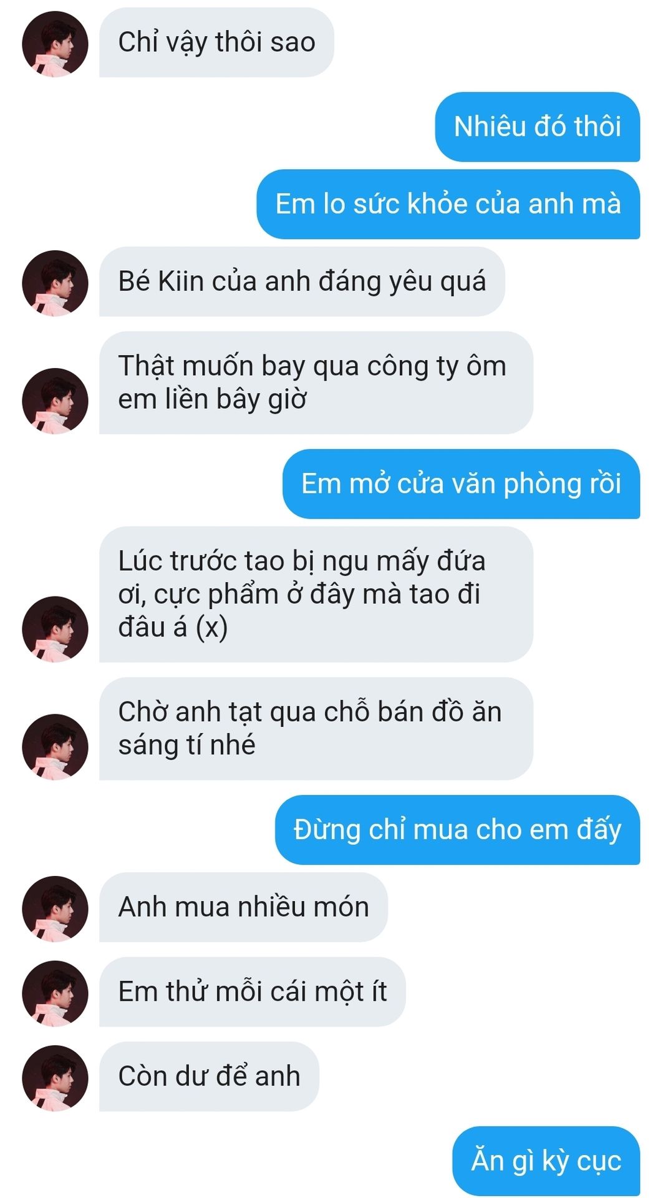Tap the avatar next to "Còn dư để anh"
This screenshot has height=1198, width=658.
coord(55,1078)
